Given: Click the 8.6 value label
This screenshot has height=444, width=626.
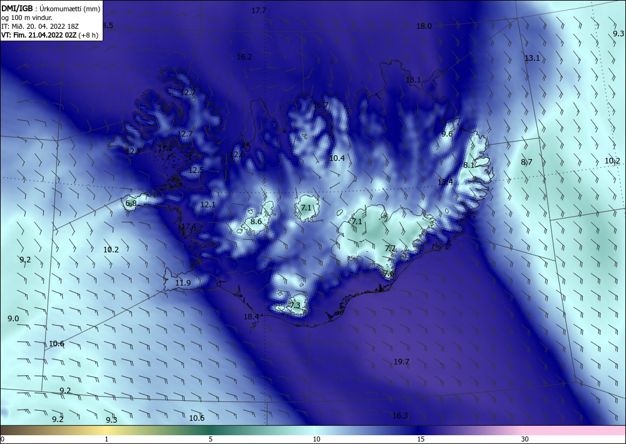Looking at the screenshot, I should coord(256,222).
